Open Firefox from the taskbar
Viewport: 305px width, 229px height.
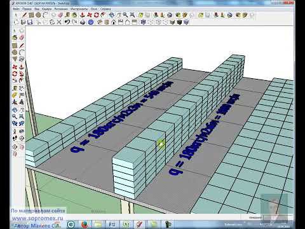(x=85, y=225)
